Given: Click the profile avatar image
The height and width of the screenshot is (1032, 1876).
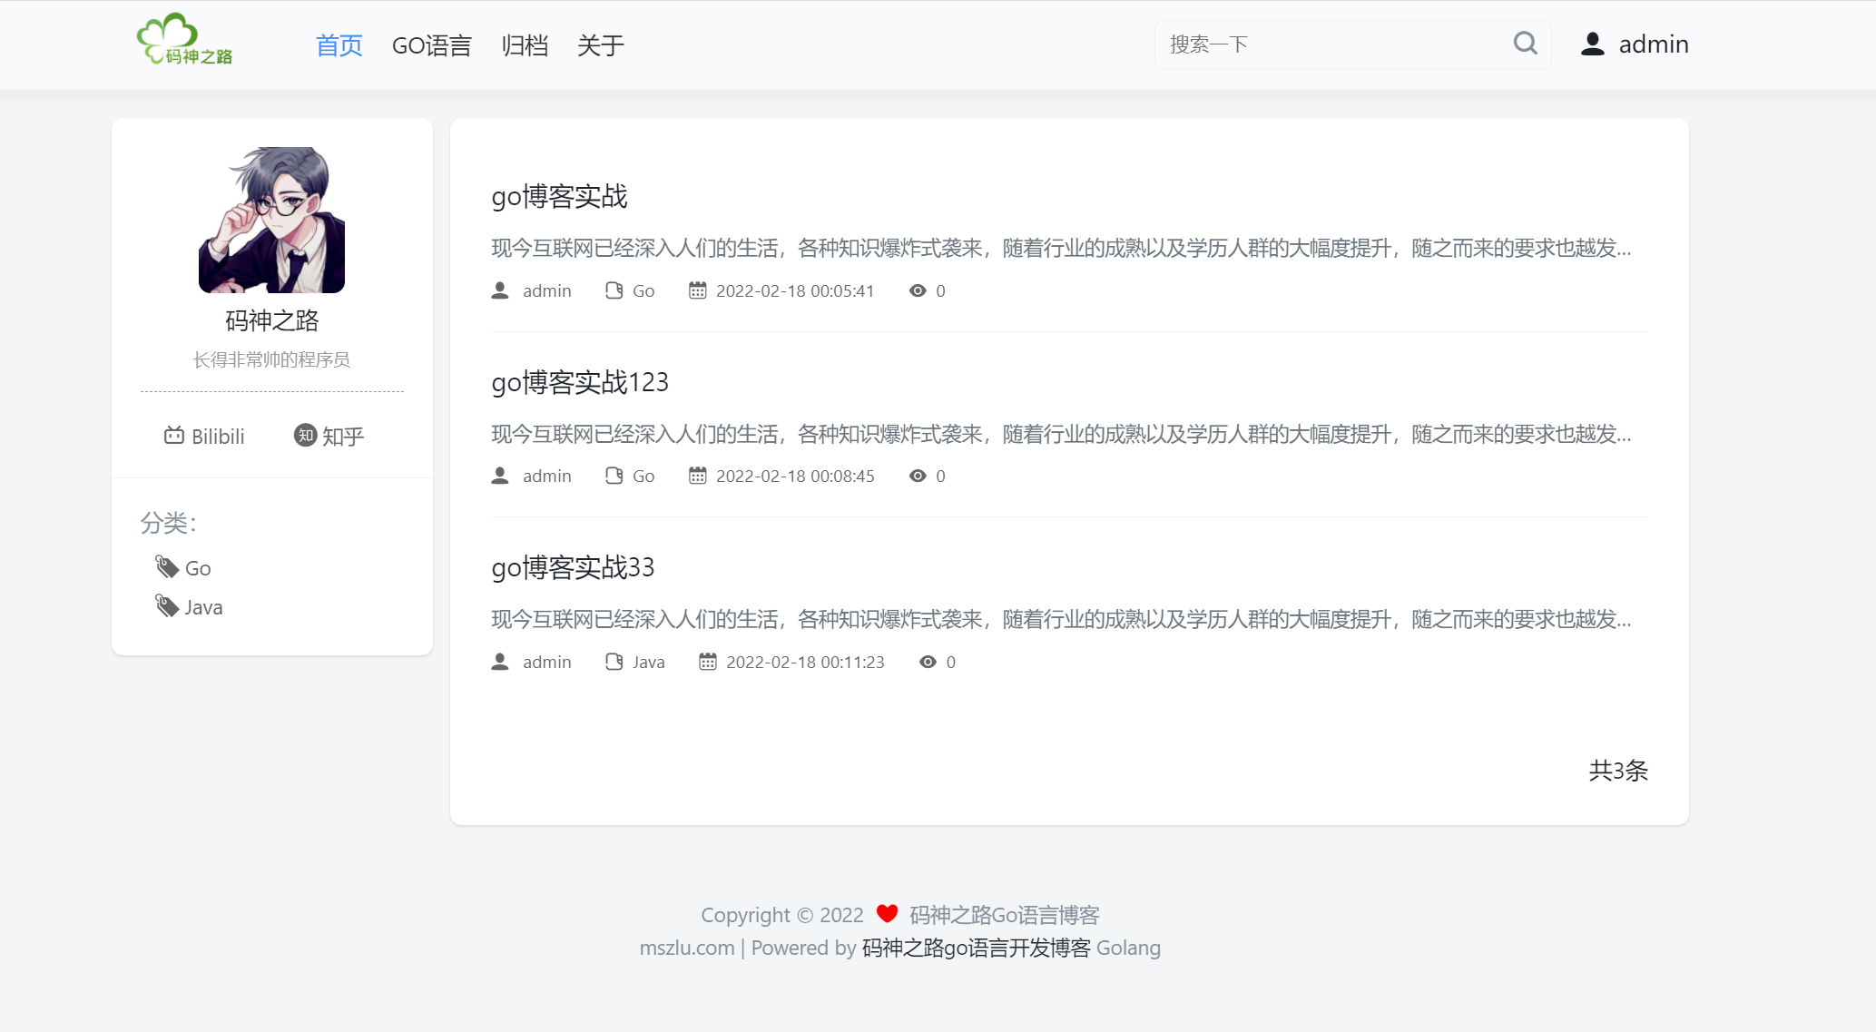Looking at the screenshot, I should [x=271, y=220].
